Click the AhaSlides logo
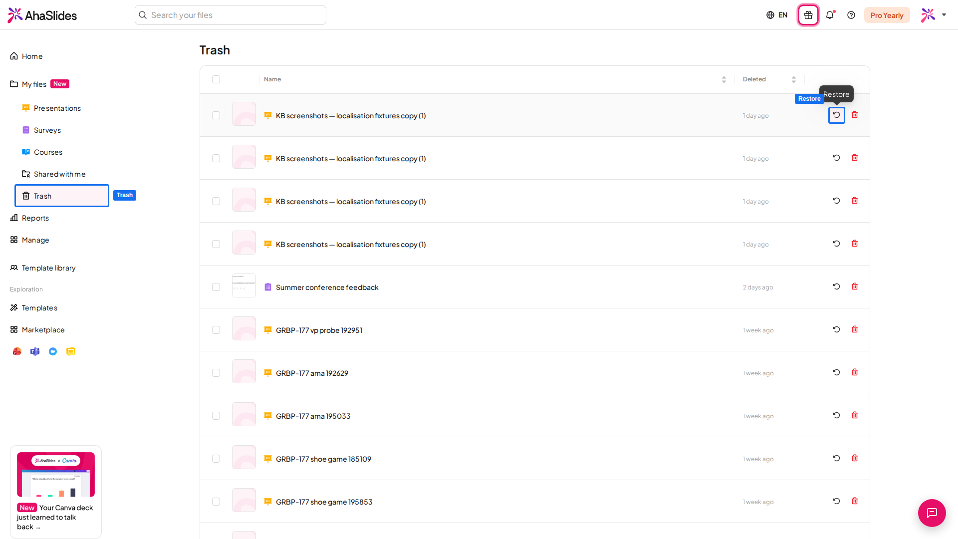The height and width of the screenshot is (539, 958). (x=42, y=15)
